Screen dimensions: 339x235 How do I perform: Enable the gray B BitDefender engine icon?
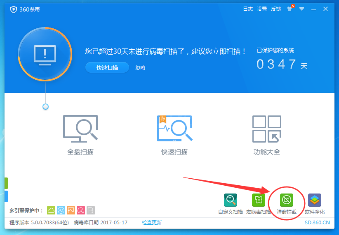[x=91, y=210]
